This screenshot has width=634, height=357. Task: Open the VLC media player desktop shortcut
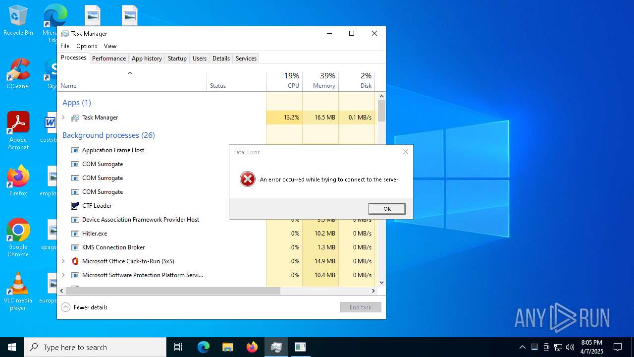click(18, 292)
